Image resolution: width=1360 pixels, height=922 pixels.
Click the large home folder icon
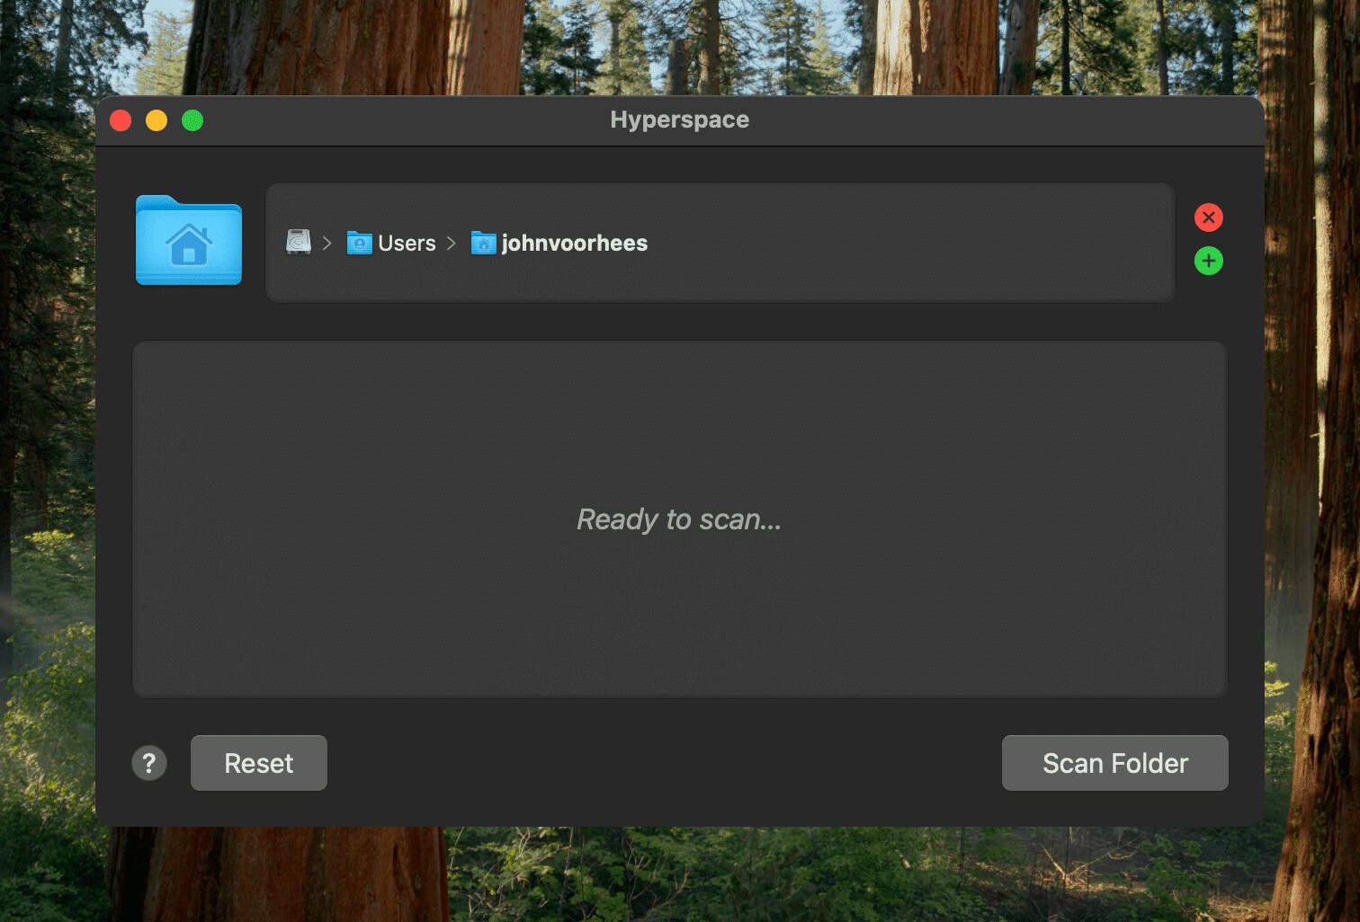pyautogui.click(x=189, y=240)
